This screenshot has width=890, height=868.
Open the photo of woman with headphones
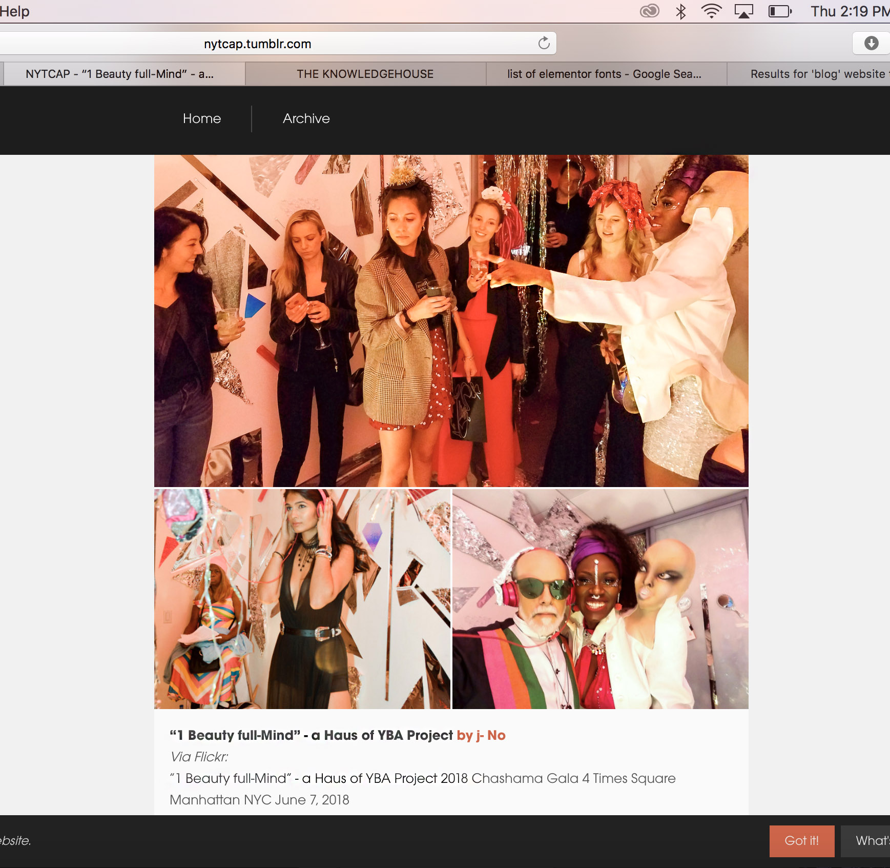[x=302, y=599]
